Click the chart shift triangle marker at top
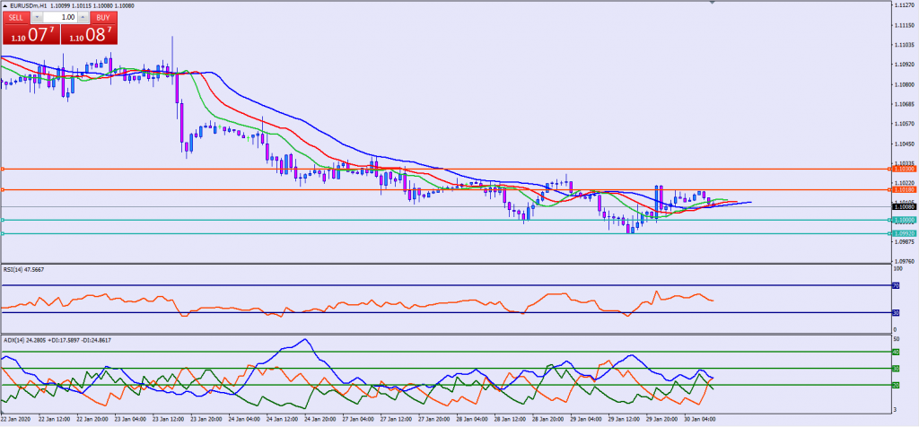This screenshot has width=919, height=427. (x=713, y=4)
